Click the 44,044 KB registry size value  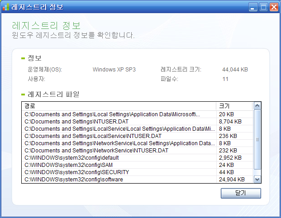235,70
